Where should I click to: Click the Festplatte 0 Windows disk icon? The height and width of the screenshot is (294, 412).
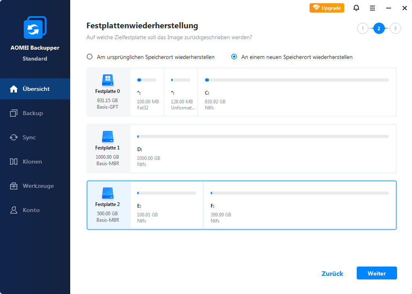point(107,80)
